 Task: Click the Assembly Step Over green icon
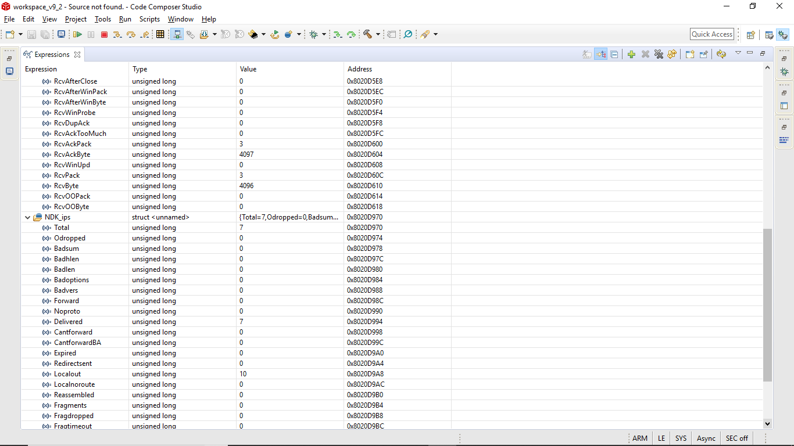351,35
